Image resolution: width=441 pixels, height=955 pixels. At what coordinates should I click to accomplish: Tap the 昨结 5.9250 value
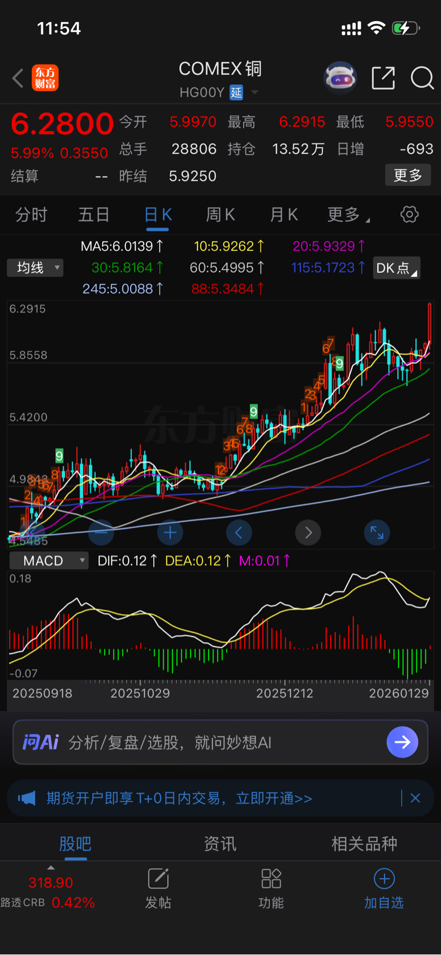[x=192, y=176]
